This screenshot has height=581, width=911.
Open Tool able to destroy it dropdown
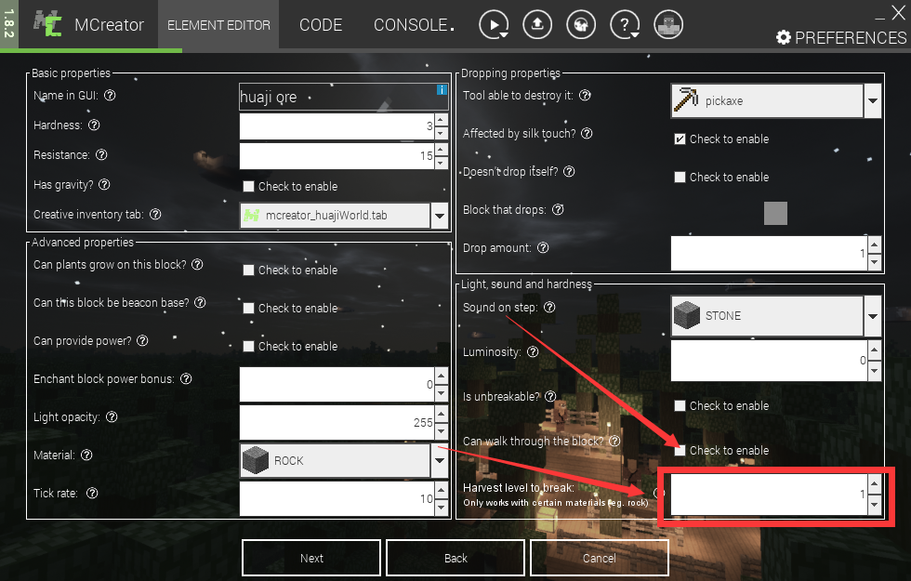(x=872, y=101)
